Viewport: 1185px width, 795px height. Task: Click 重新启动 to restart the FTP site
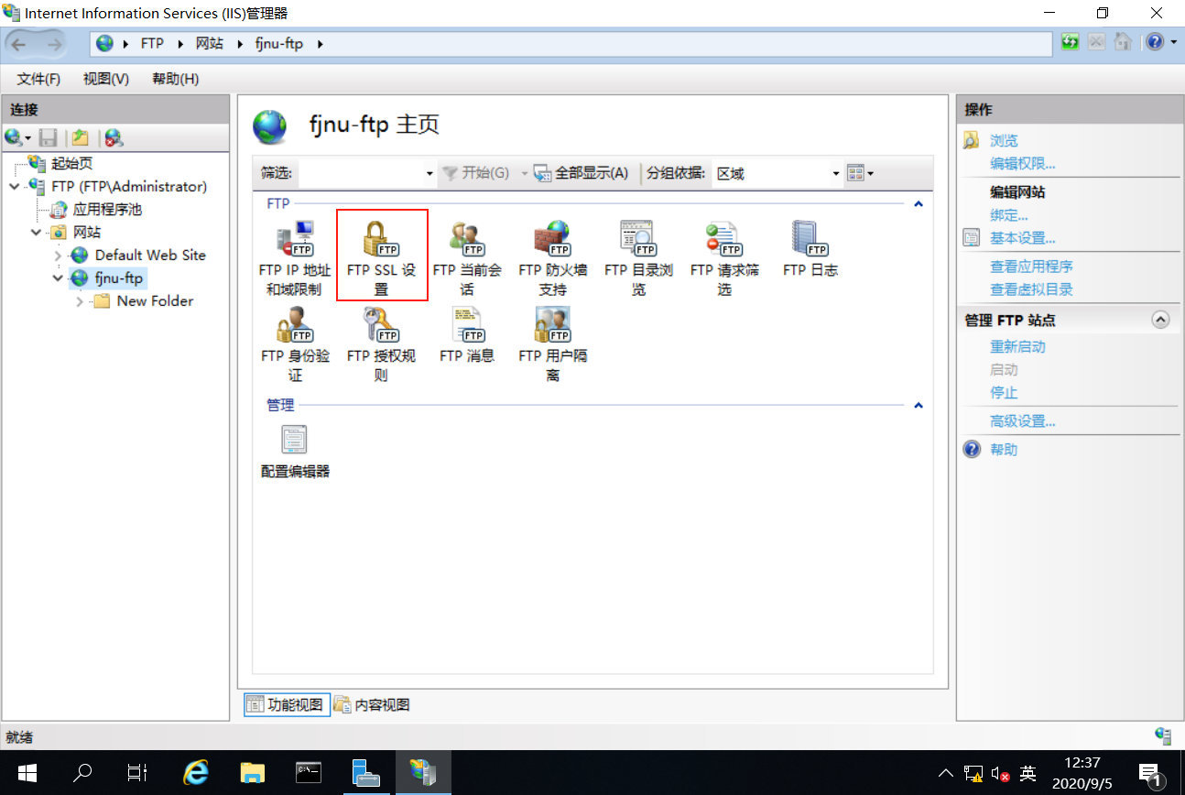click(1018, 346)
